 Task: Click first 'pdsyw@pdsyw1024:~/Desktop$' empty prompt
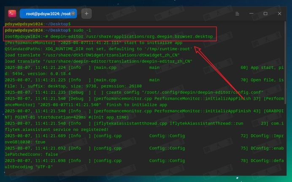pyautogui.click(x=38, y=24)
